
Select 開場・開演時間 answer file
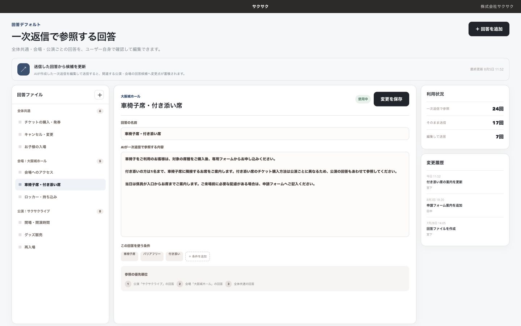60,222
